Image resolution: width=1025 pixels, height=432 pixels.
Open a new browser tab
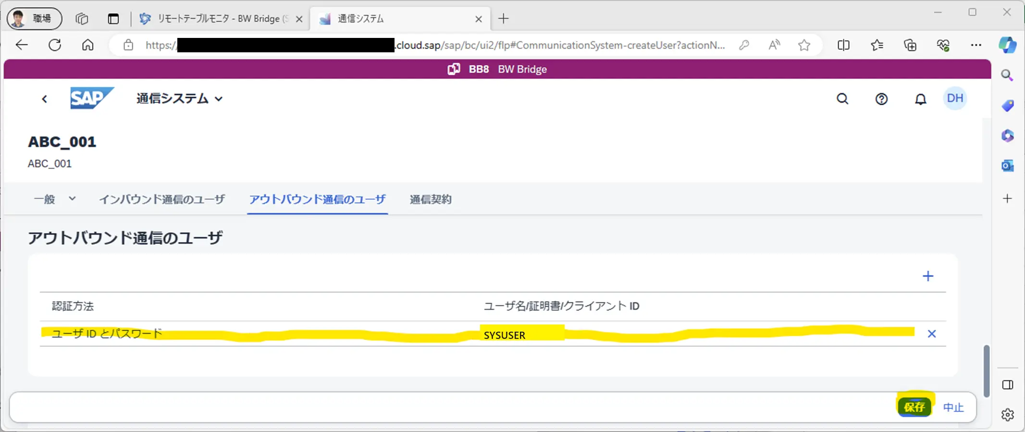coord(503,19)
